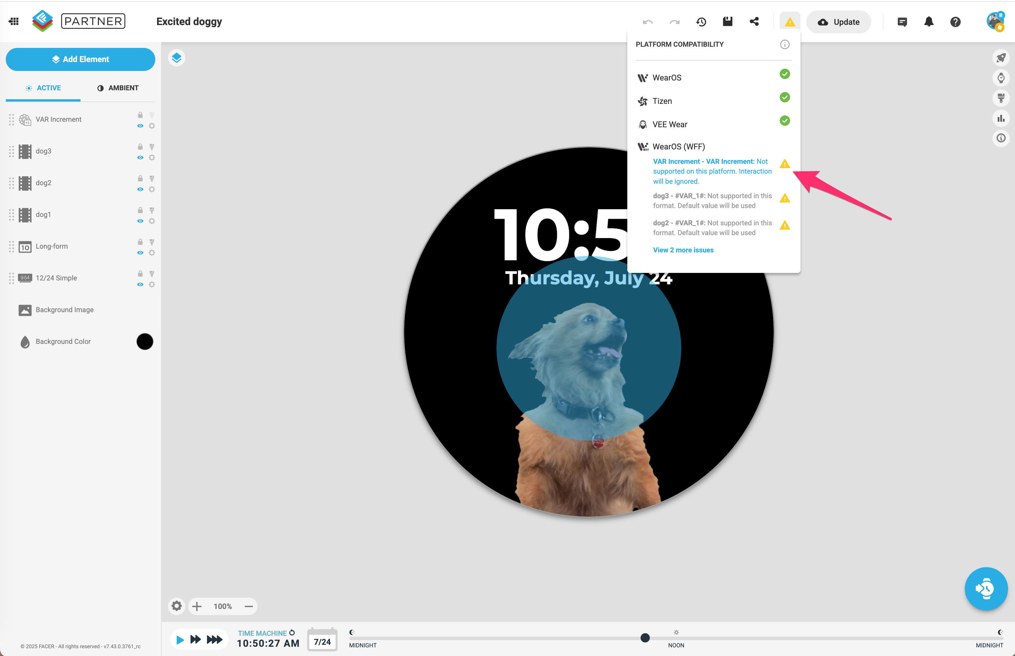
Task: Save the watch face
Action: (x=728, y=21)
